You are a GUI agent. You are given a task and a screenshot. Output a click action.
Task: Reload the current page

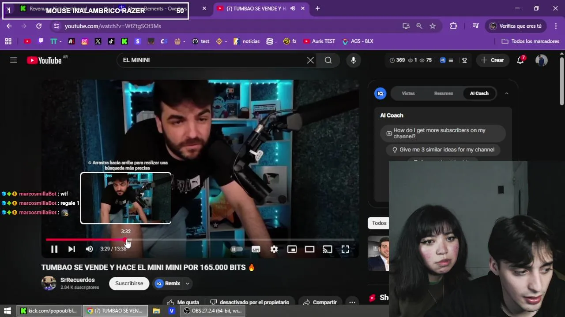click(x=39, y=26)
